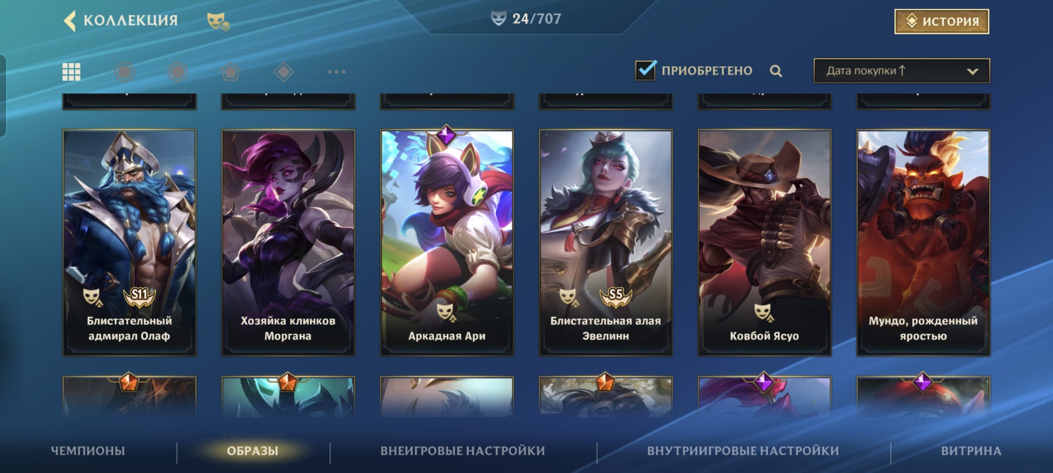
Task: Go back using the Коллекция arrow
Action: click(70, 21)
